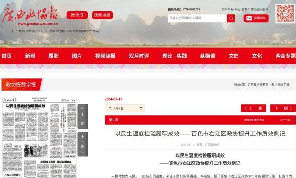This screenshot has height=178, width=296.
Task: Click the 来源：广西政协报 source line
Action: click(x=208, y=145)
